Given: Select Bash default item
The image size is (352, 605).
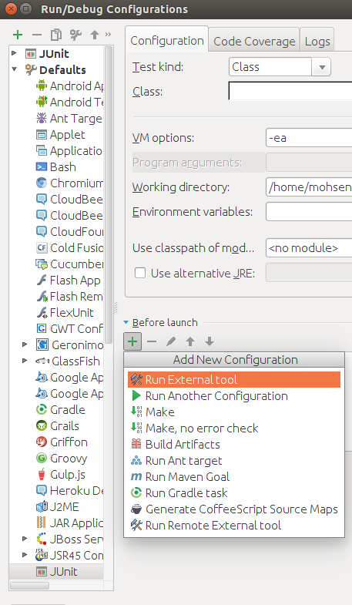Looking at the screenshot, I should click(56, 167).
